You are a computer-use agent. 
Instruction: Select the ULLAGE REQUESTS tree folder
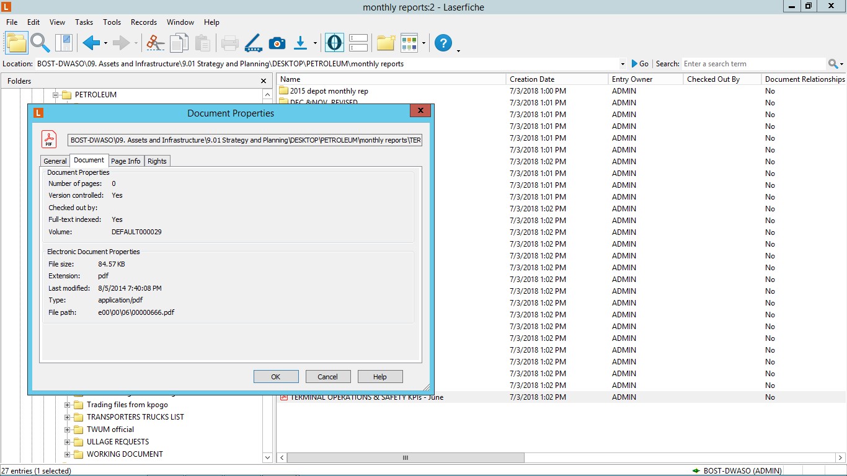[118, 442]
